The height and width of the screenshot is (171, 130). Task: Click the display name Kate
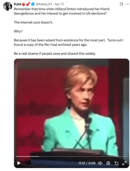click(18, 4)
